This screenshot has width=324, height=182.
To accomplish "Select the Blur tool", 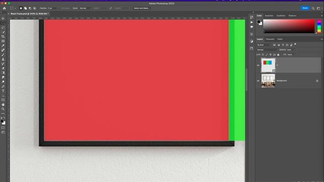I will click(x=3, y=77).
